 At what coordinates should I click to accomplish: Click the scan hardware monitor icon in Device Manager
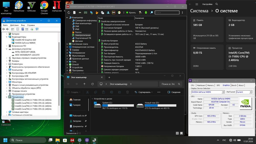pyautogui.click(x=37, y=29)
